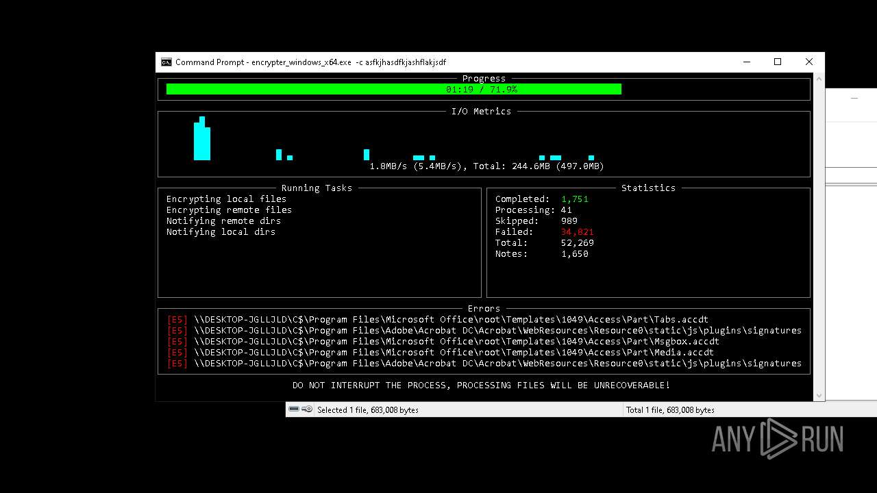Click the Errors panel heading

pos(484,309)
